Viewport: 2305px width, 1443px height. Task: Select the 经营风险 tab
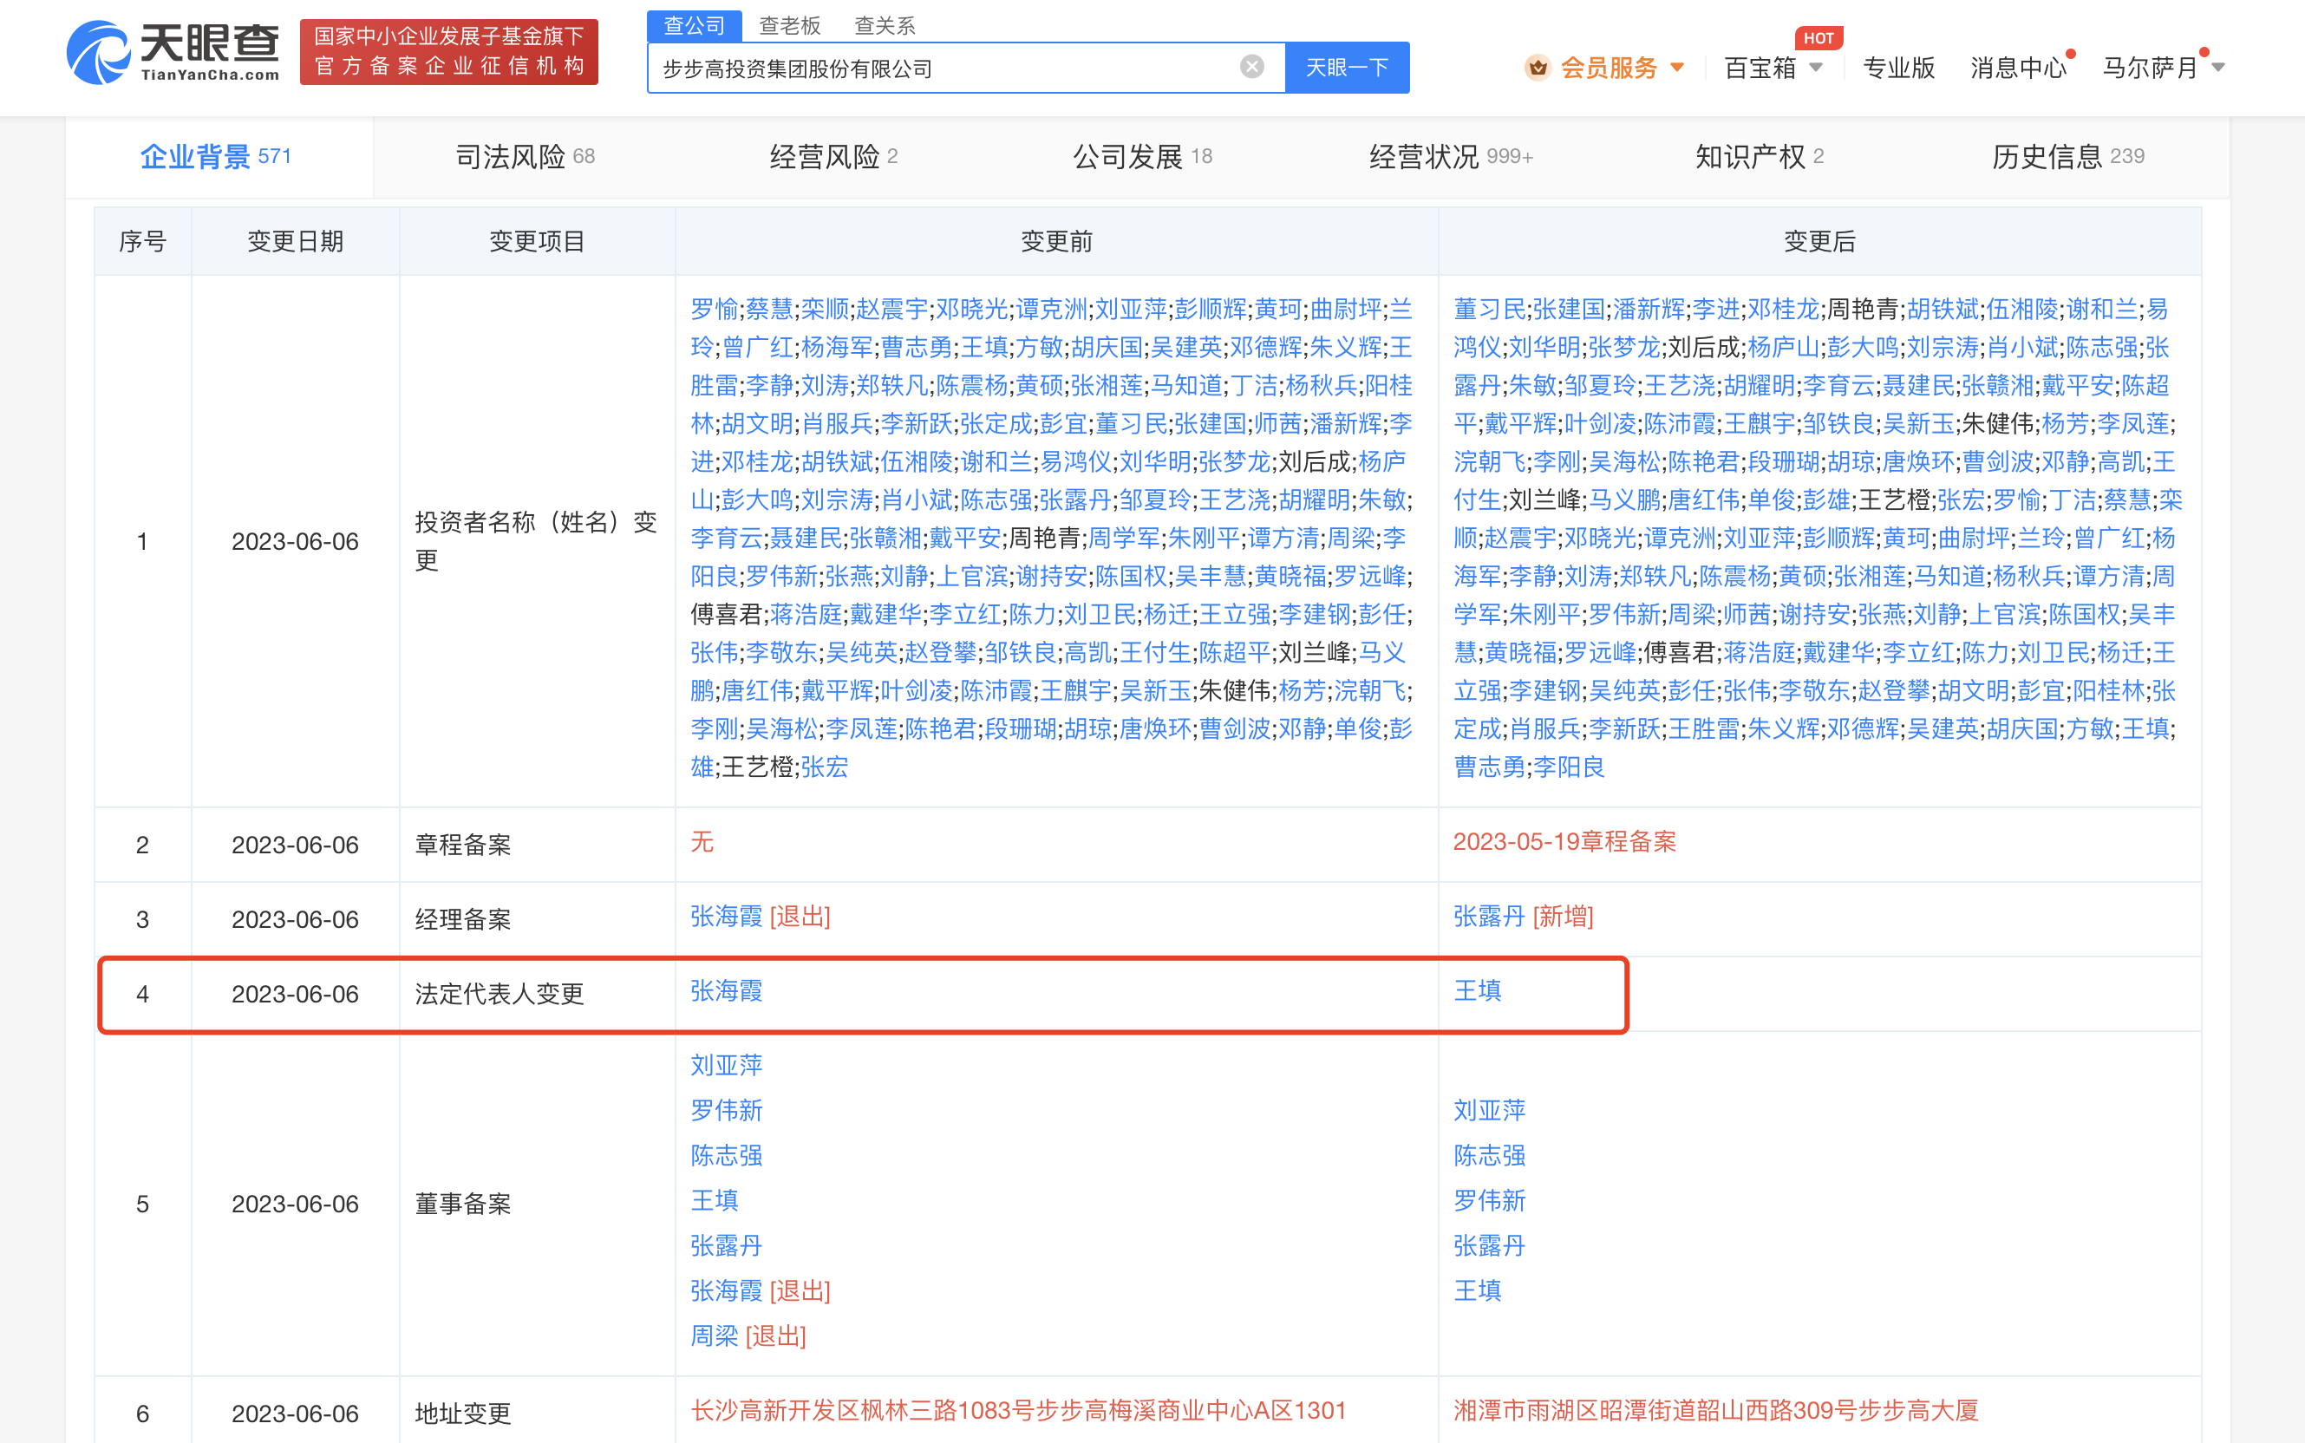pos(834,156)
